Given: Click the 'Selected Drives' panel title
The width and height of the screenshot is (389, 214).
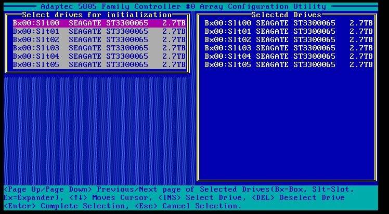Looking at the screenshot, I should (x=287, y=15).
